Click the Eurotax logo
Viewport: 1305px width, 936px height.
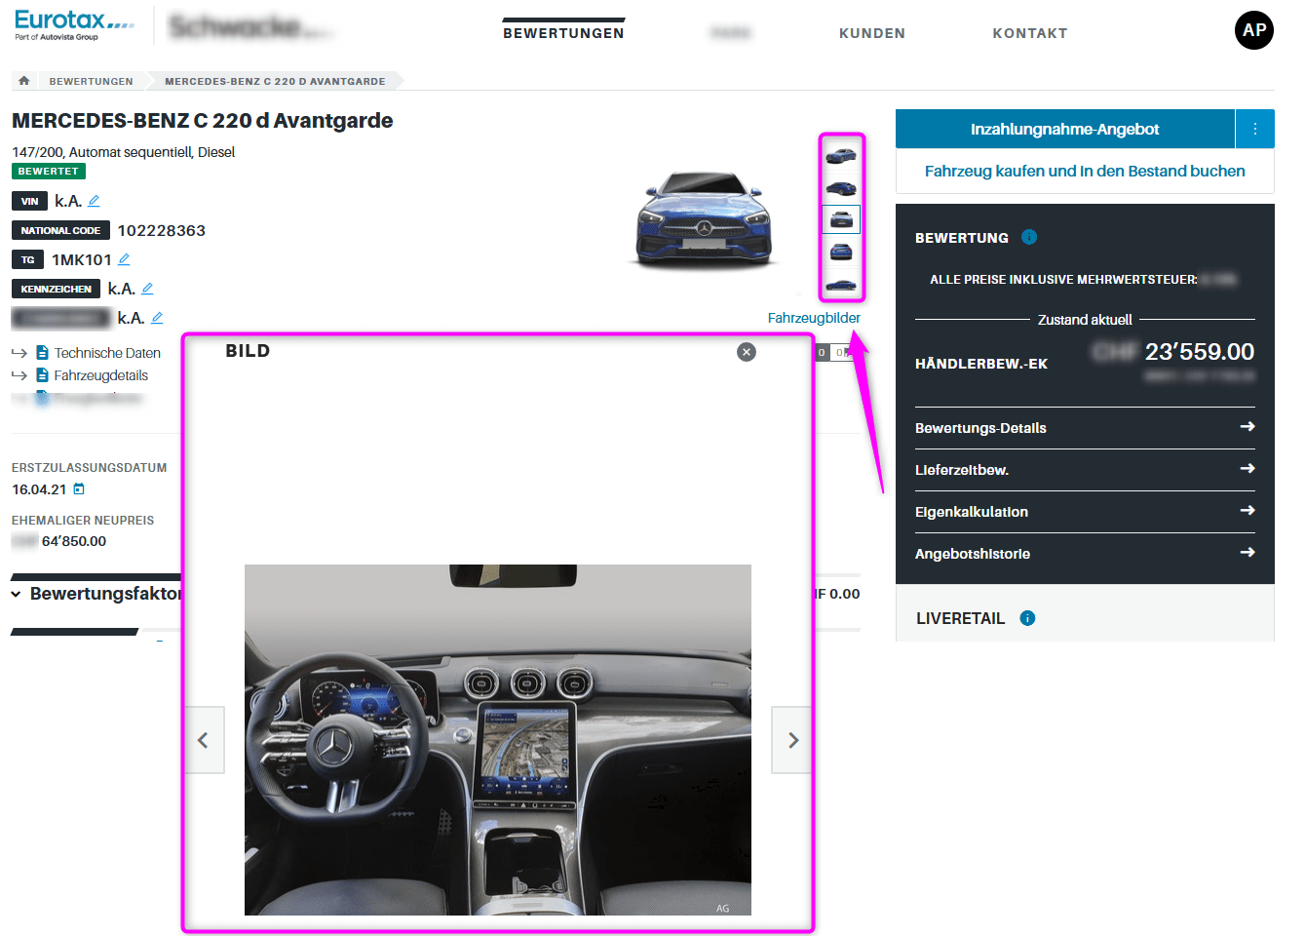pyautogui.click(x=74, y=24)
